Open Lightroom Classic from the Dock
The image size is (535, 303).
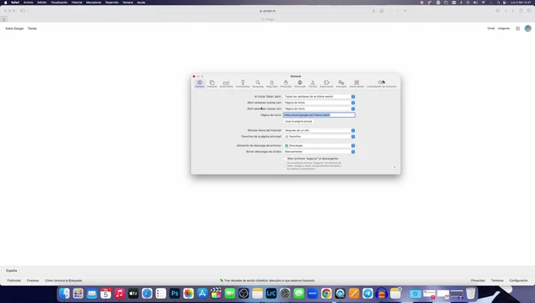coord(271,293)
